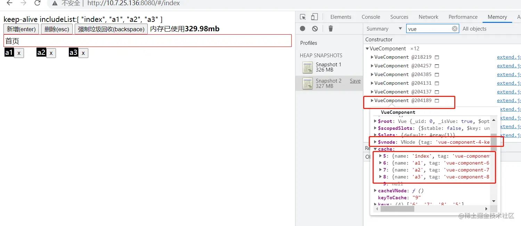Go forward using the browser forward arrow

click(x=23, y=3)
